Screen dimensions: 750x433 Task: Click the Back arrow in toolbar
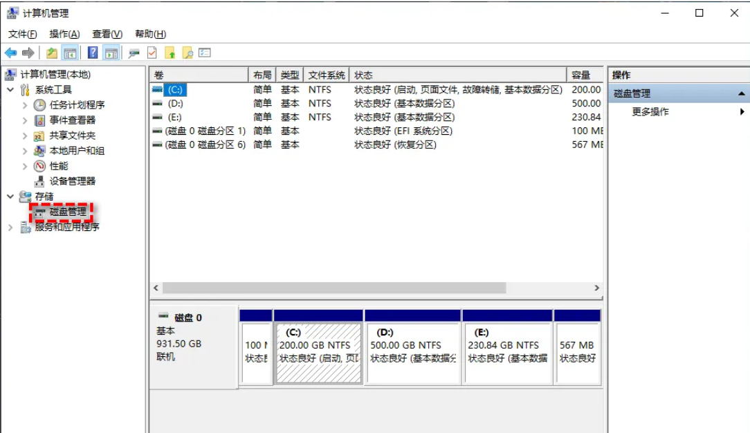click(x=10, y=53)
